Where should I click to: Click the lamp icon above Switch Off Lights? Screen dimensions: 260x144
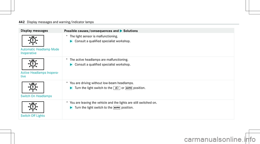[x=32, y=107]
